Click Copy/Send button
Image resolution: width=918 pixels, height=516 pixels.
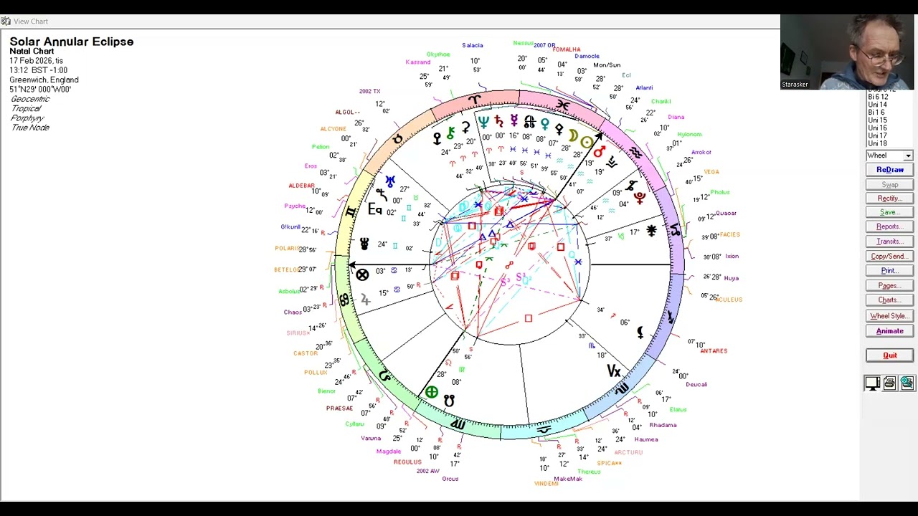889,257
